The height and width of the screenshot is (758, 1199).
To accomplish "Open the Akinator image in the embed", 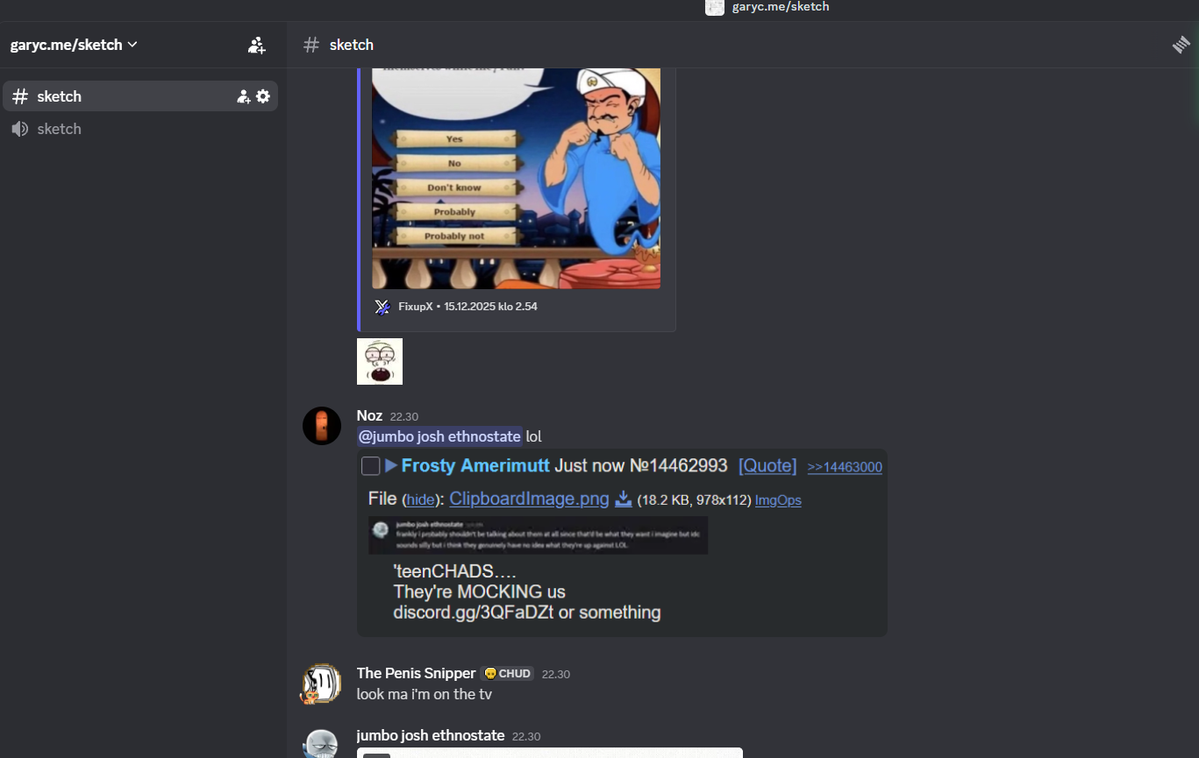I will 517,179.
